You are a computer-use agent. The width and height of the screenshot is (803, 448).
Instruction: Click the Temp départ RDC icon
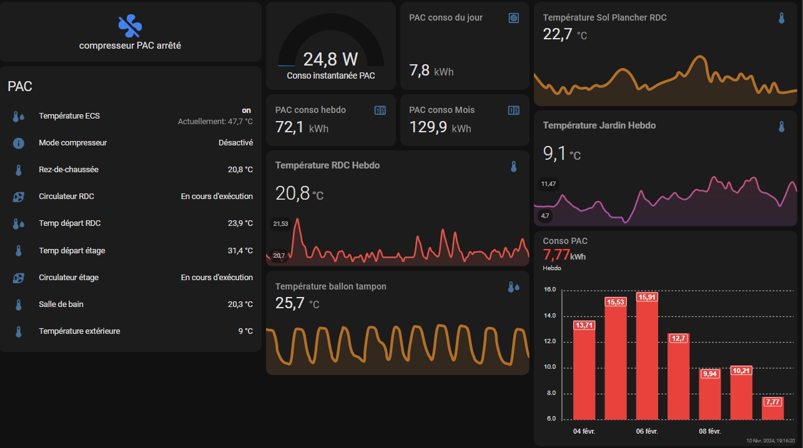(x=18, y=223)
